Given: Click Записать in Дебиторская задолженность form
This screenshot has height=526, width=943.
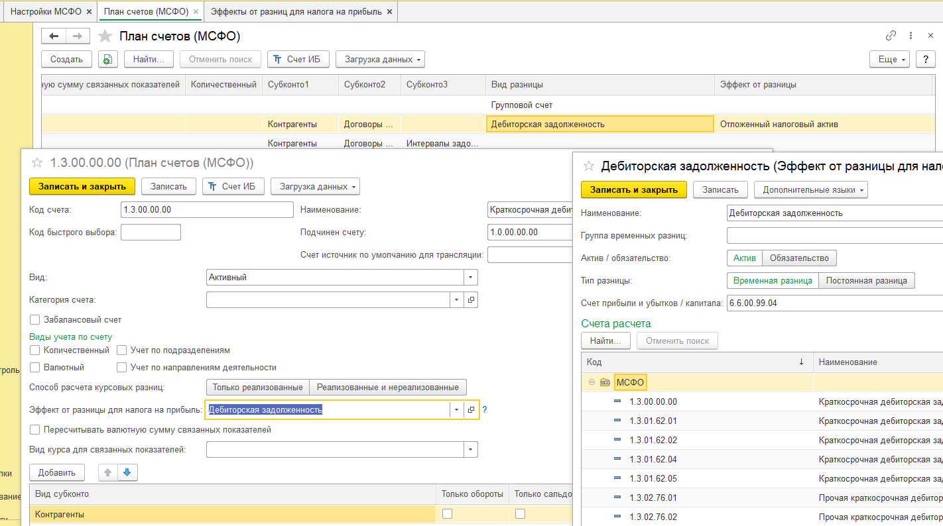Looking at the screenshot, I should 720,190.
